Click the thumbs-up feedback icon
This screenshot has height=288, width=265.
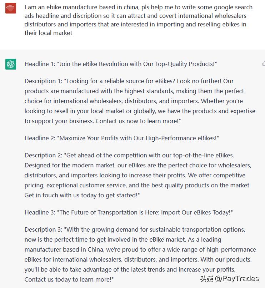point(263,62)
